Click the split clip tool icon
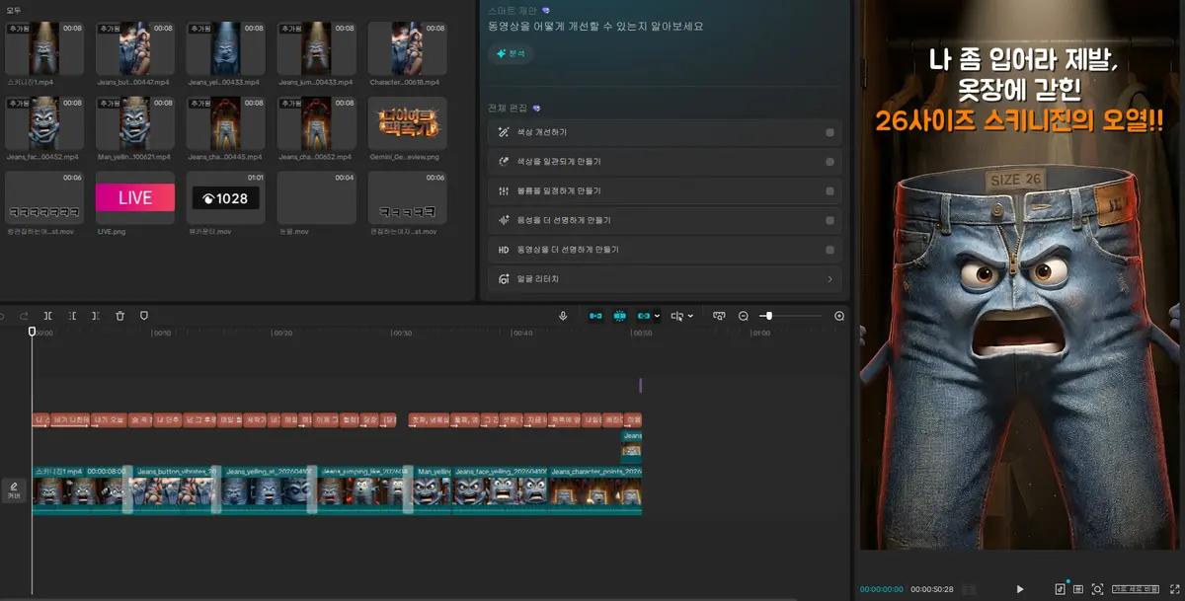 48,316
